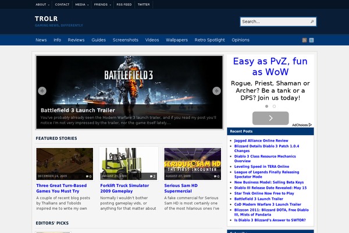Expand the Media dropdown menu
Screen dimensions: 349x233
pos(81,5)
